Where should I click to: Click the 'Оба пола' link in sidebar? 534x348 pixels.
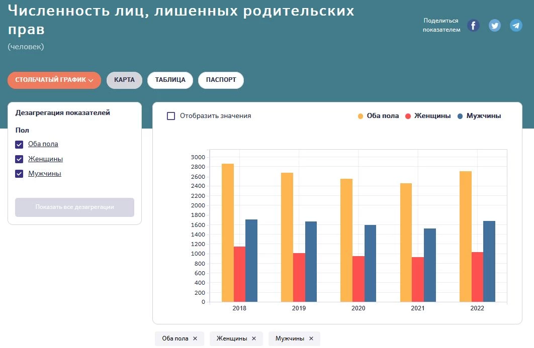[x=43, y=144]
